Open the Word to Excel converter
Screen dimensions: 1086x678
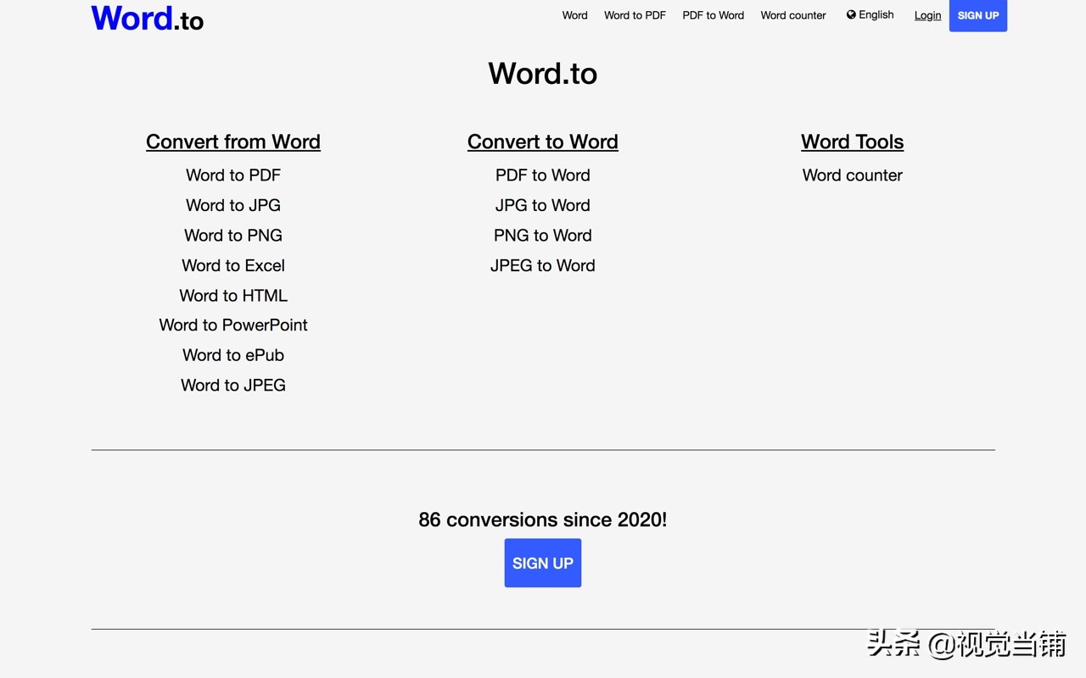pyautogui.click(x=232, y=265)
